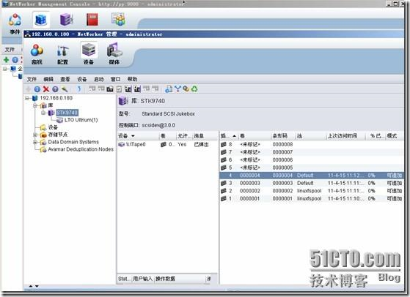Viewport: 410px width, 297px height.
Task: Click the red book icon in Console window
Action: coord(92,20)
